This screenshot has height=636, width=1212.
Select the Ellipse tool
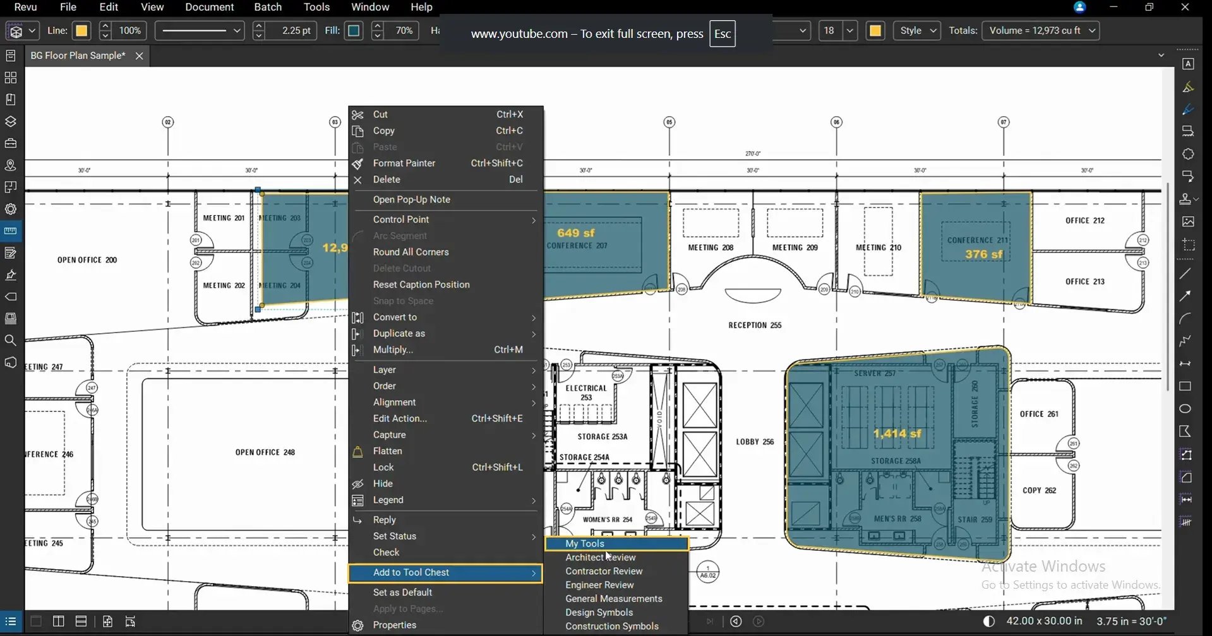pos(1185,409)
